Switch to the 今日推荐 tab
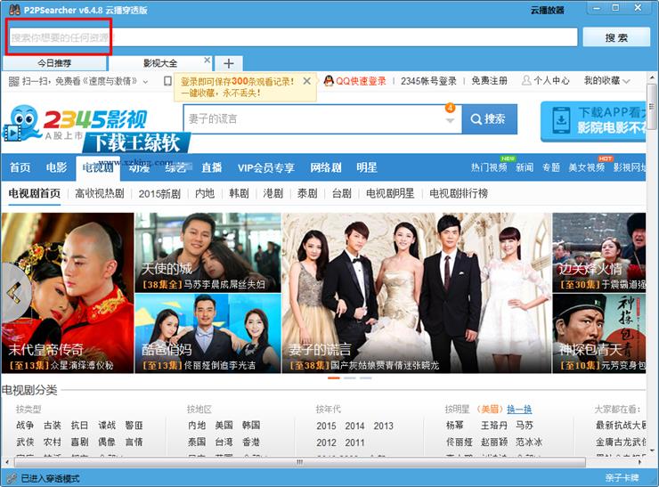 [x=54, y=63]
